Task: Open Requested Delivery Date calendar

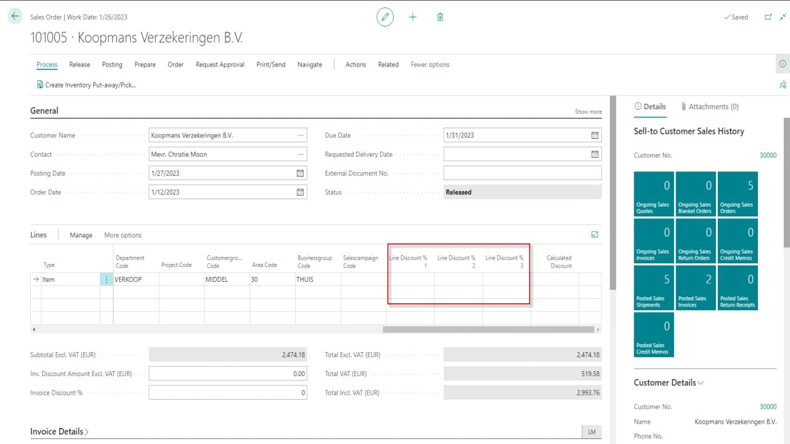Action: [595, 155]
